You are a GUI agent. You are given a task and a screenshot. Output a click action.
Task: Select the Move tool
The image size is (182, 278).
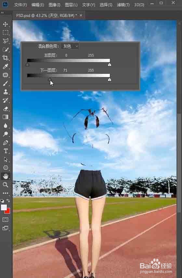pos(5,24)
